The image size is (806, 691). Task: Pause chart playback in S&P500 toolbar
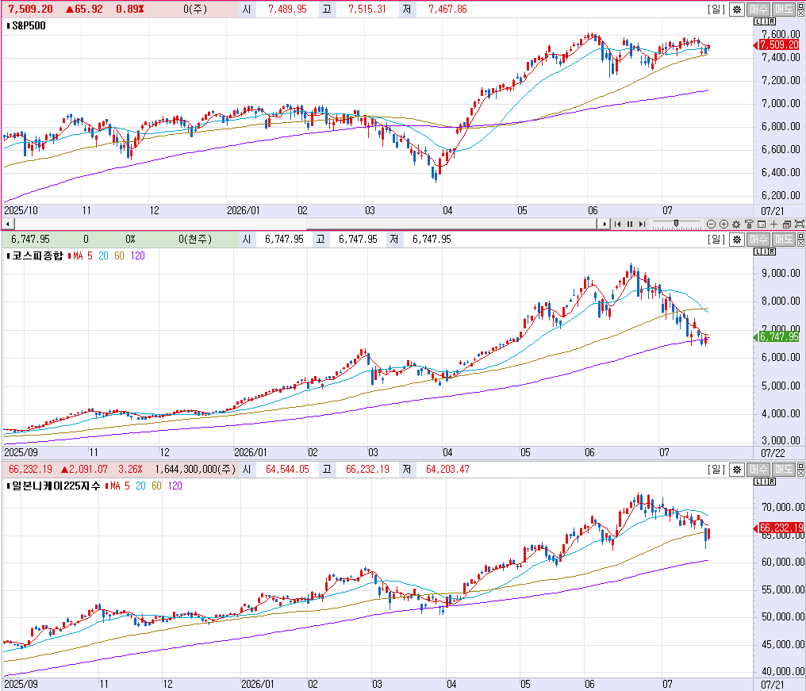pyautogui.click(x=630, y=225)
